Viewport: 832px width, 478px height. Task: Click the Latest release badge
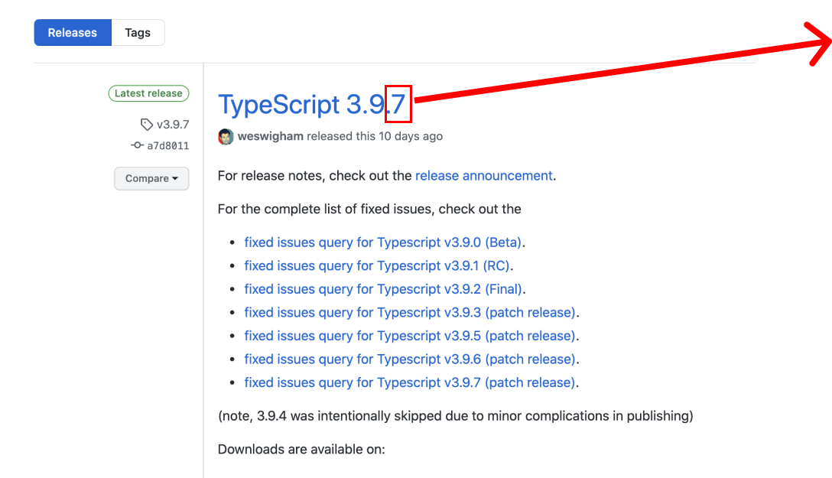click(148, 93)
